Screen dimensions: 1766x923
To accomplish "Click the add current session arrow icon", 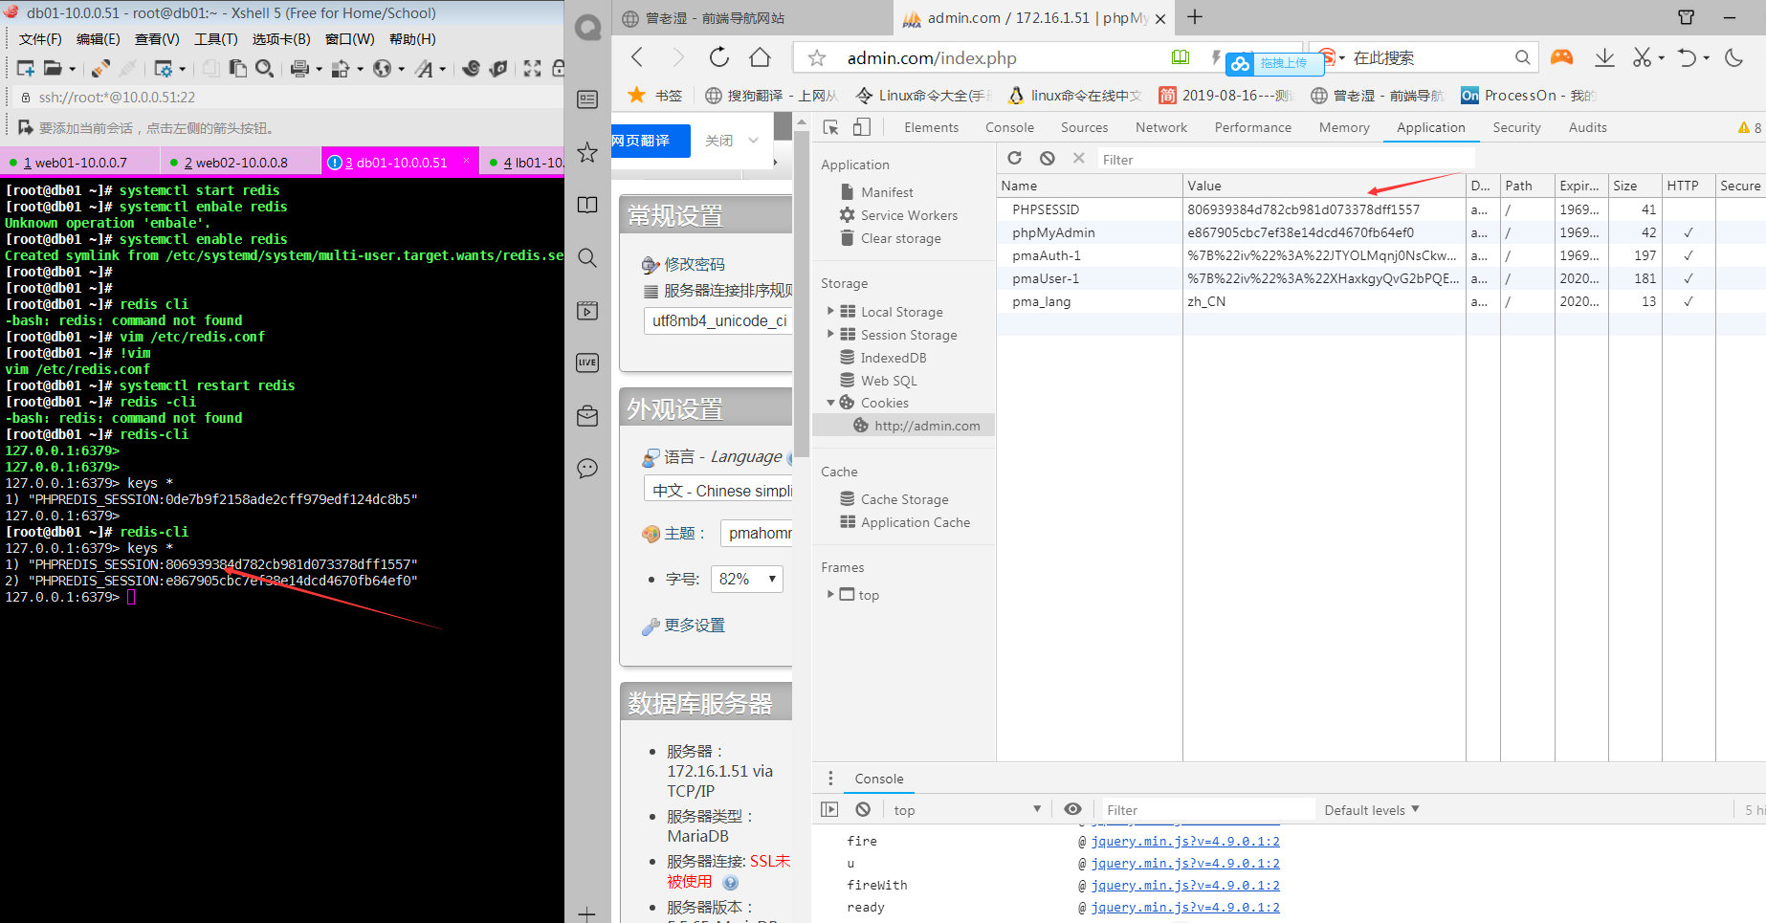I will [25, 127].
